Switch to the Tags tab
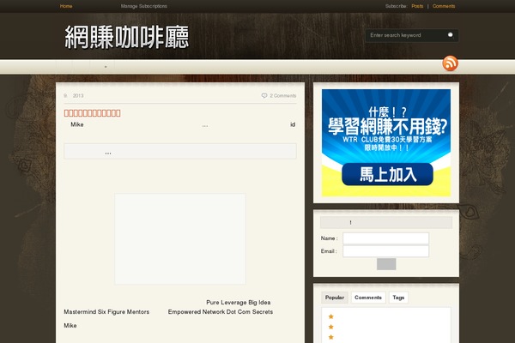Screen dimensions: 515x343 click(398, 298)
